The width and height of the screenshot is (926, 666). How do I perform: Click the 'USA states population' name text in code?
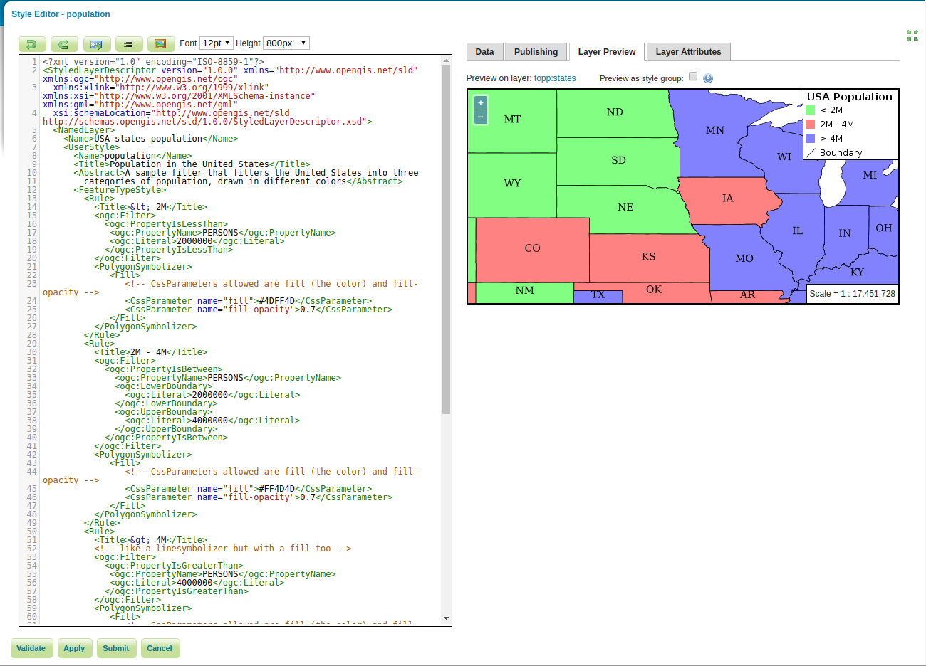pos(148,139)
